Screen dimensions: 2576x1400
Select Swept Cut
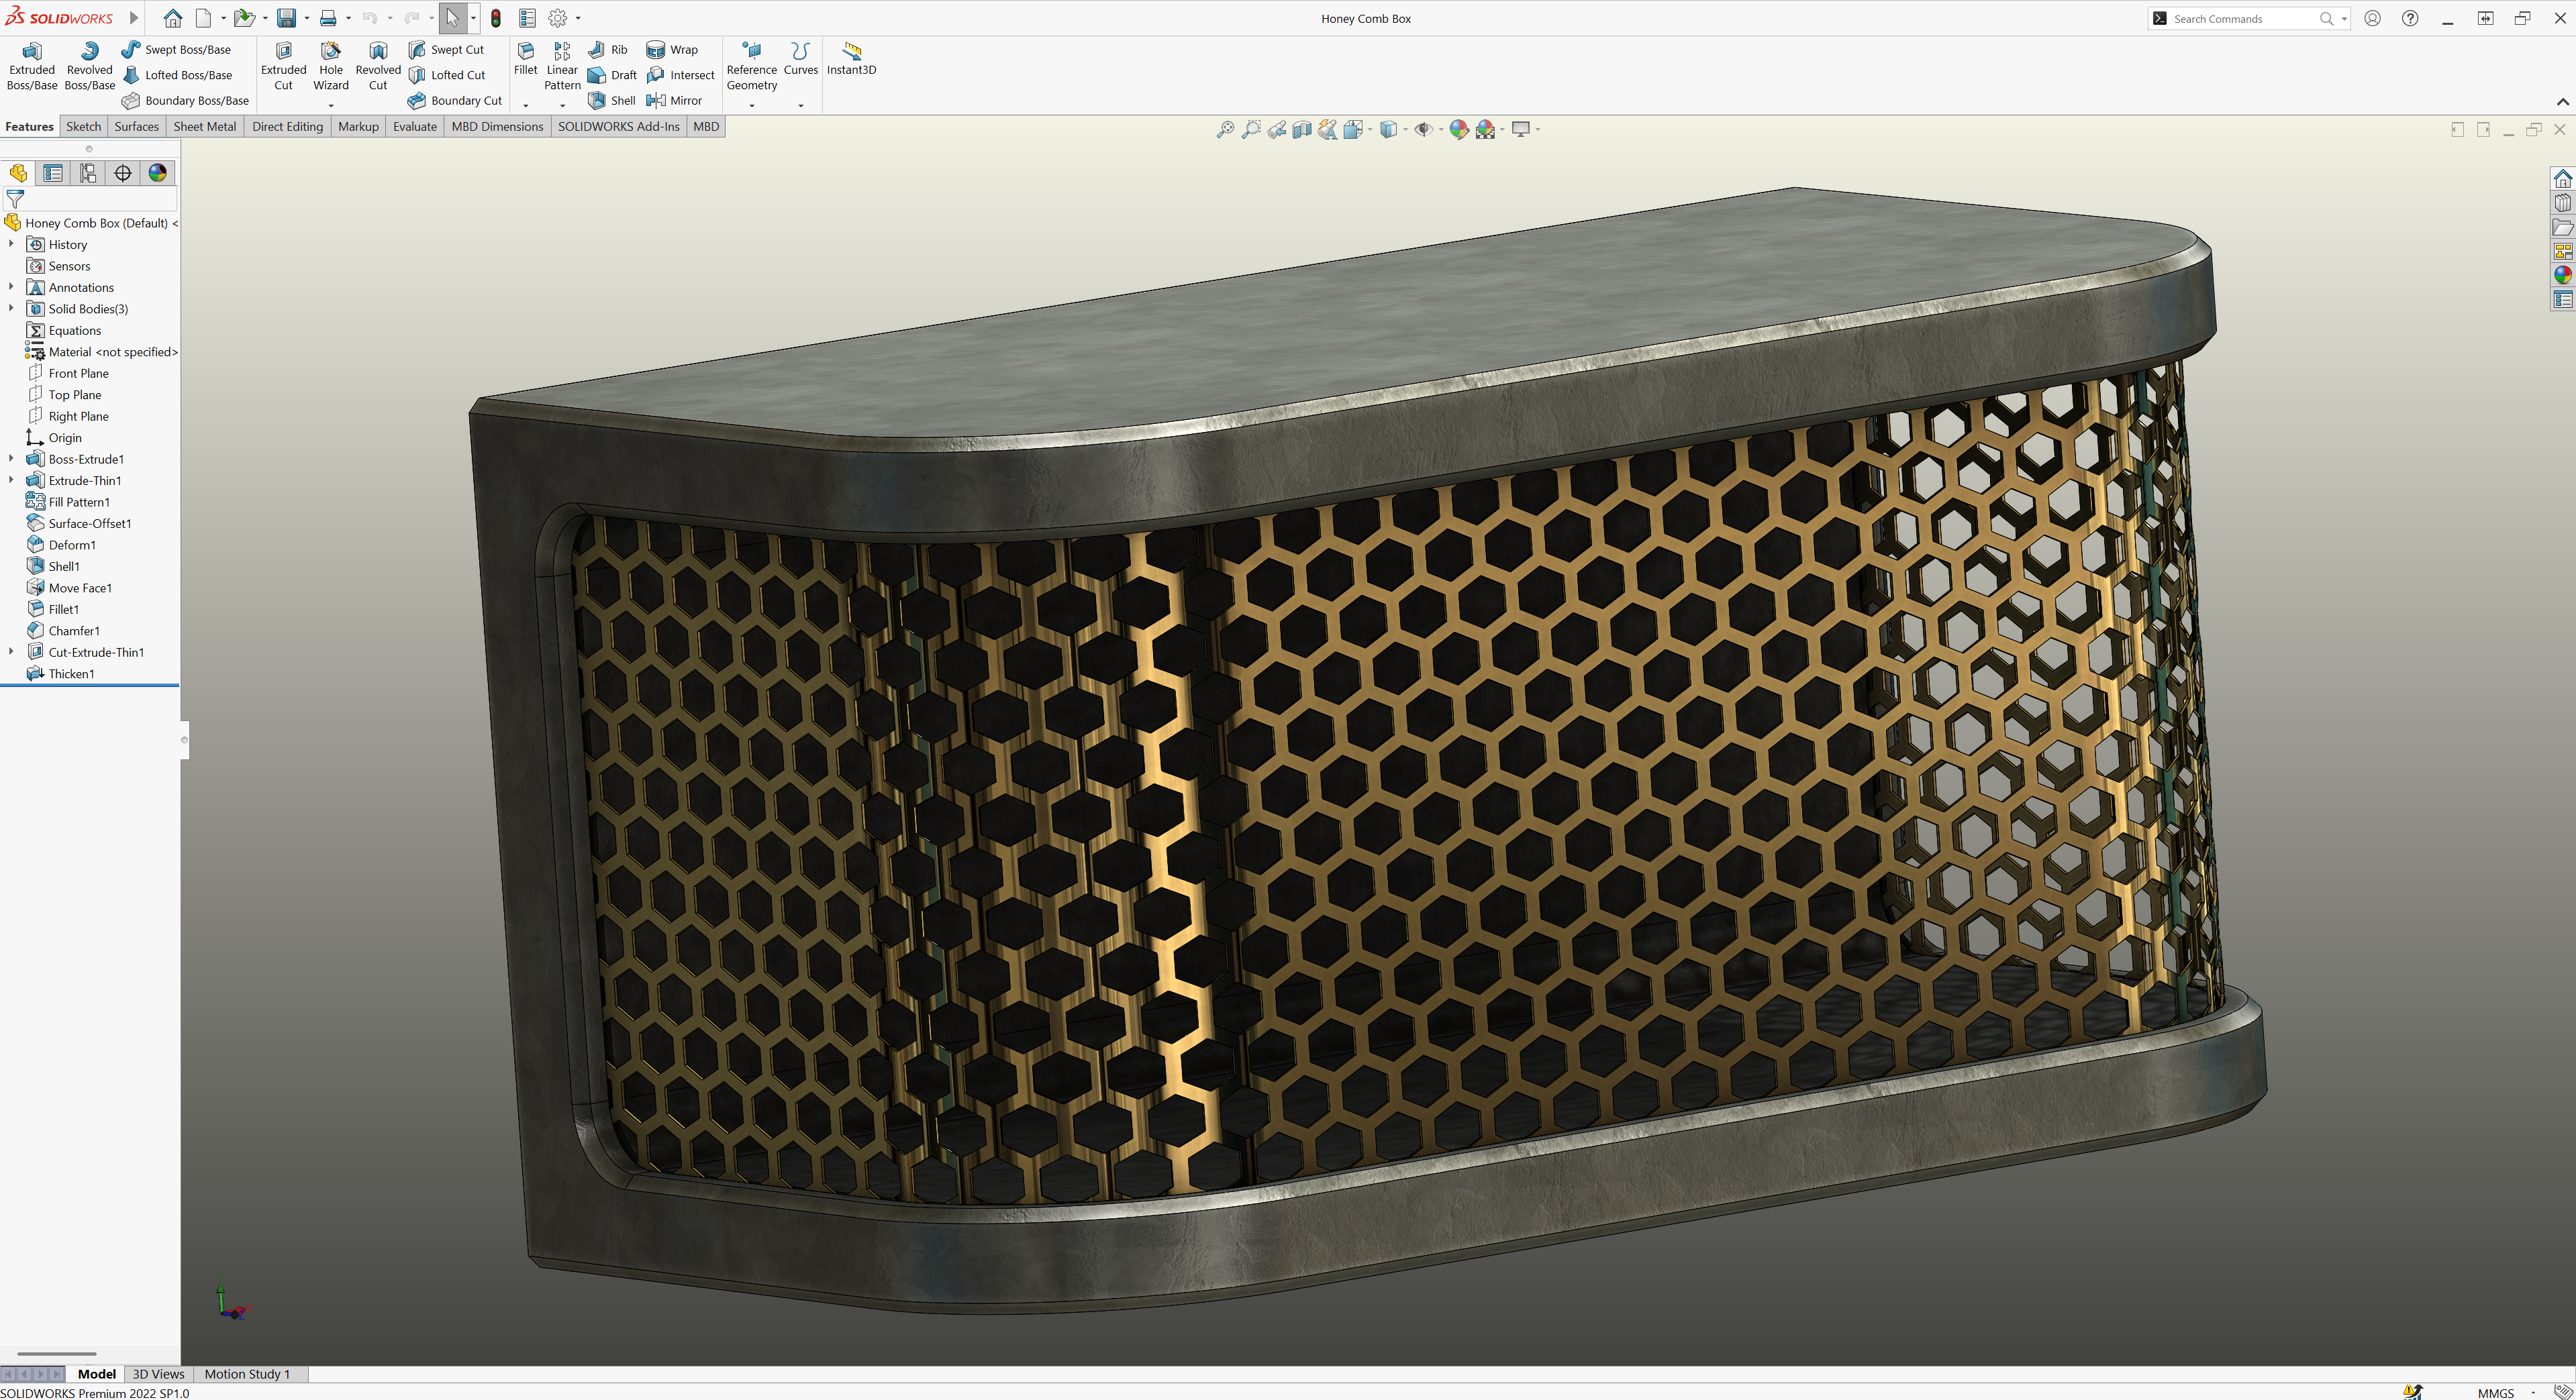click(x=446, y=49)
